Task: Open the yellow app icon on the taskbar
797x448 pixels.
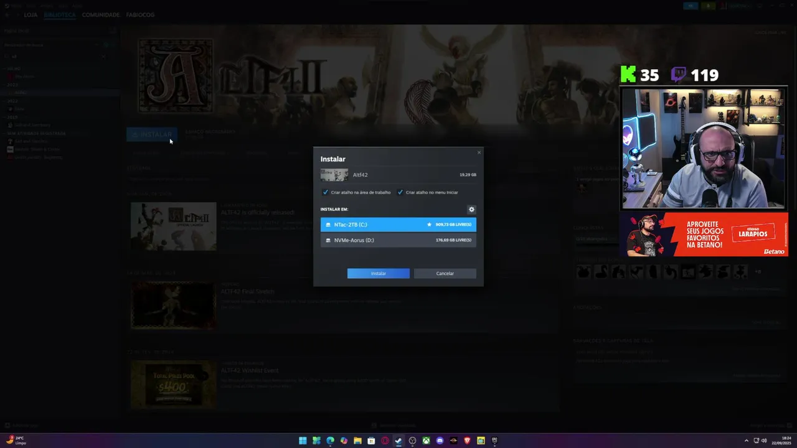Action: click(481, 441)
